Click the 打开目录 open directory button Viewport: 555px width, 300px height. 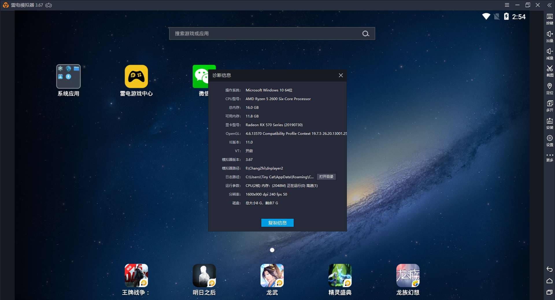[x=326, y=177]
